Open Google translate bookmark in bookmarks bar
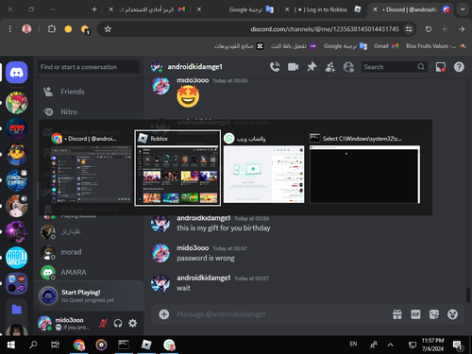 346,46
